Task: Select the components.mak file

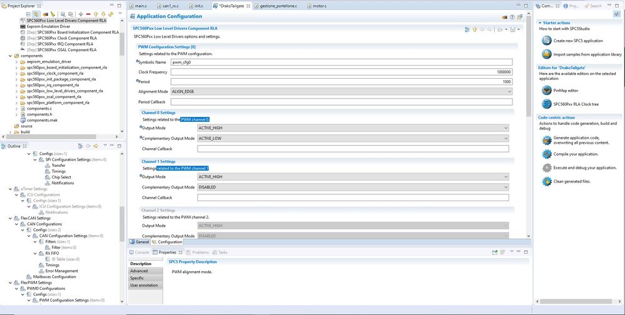Action: click(43, 120)
